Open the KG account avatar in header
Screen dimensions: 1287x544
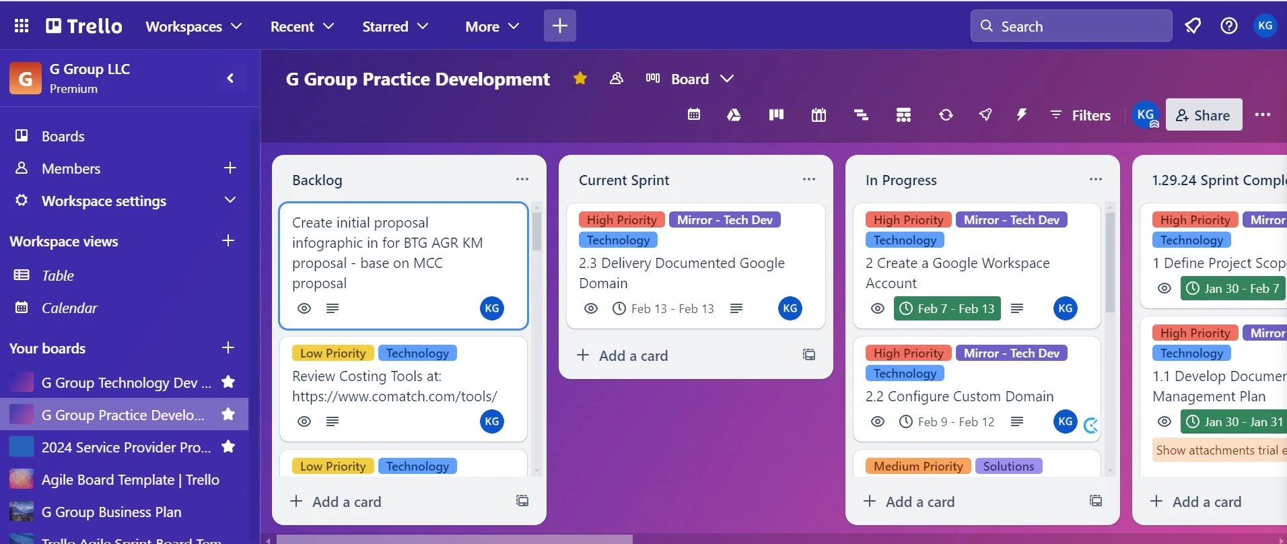(1265, 26)
